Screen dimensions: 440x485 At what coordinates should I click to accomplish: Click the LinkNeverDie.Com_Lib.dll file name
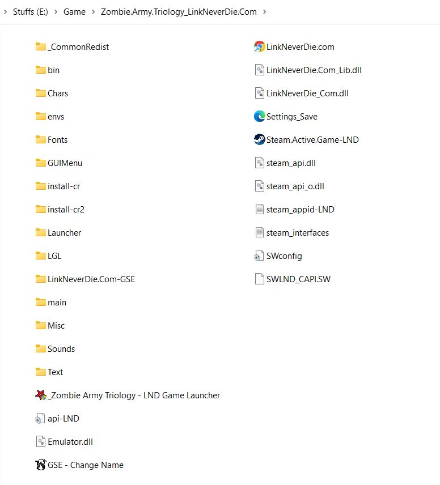(x=314, y=70)
